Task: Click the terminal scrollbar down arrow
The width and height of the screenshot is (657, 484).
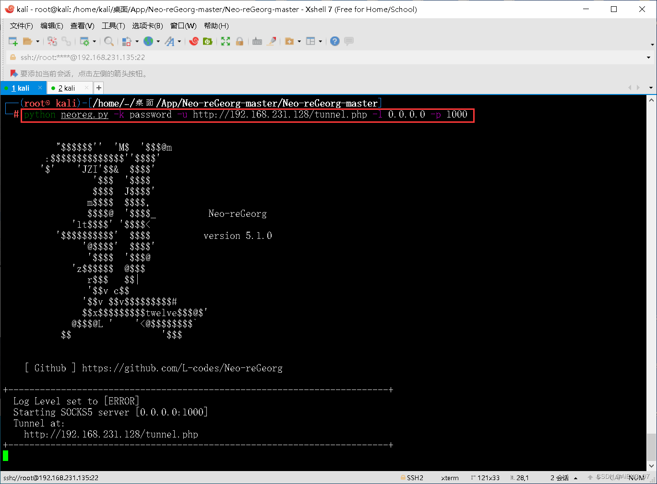Action: tap(651, 466)
